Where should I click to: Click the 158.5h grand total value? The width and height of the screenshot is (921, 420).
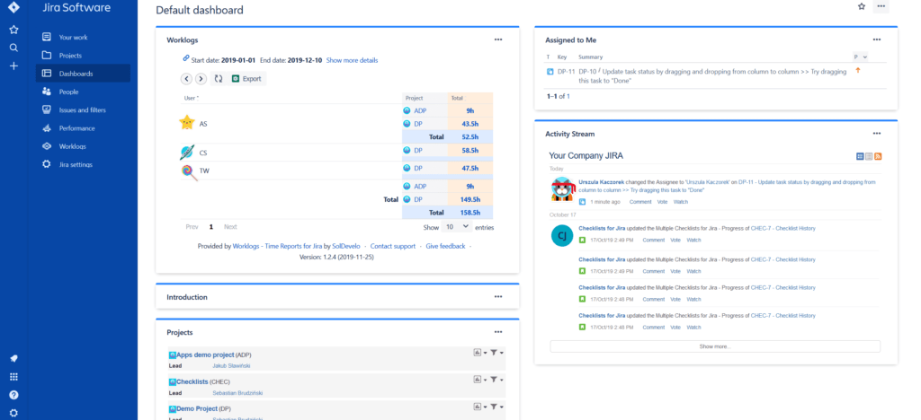click(x=469, y=213)
